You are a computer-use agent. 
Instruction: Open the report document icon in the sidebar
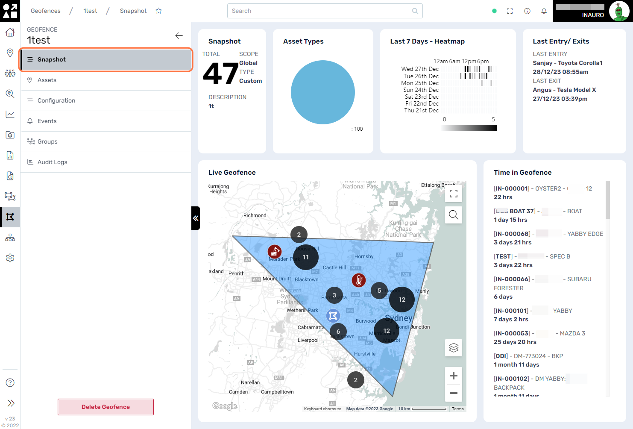point(10,155)
